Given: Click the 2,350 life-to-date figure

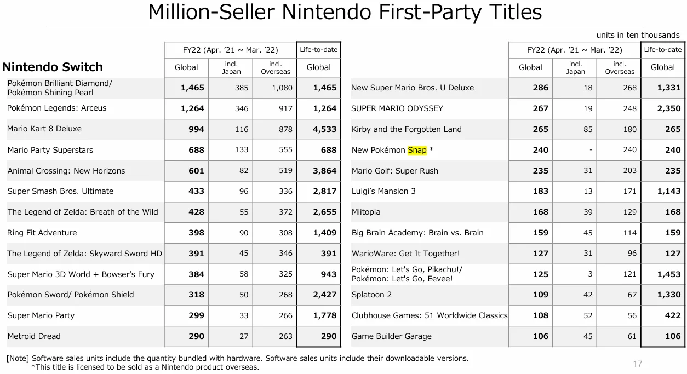Looking at the screenshot, I should tap(668, 108).
